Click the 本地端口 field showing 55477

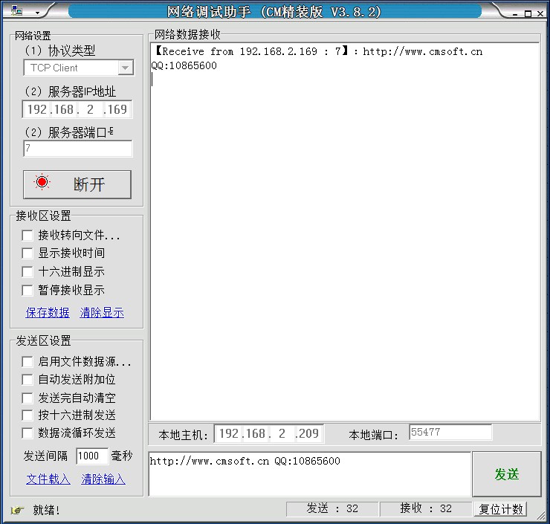[x=450, y=432]
